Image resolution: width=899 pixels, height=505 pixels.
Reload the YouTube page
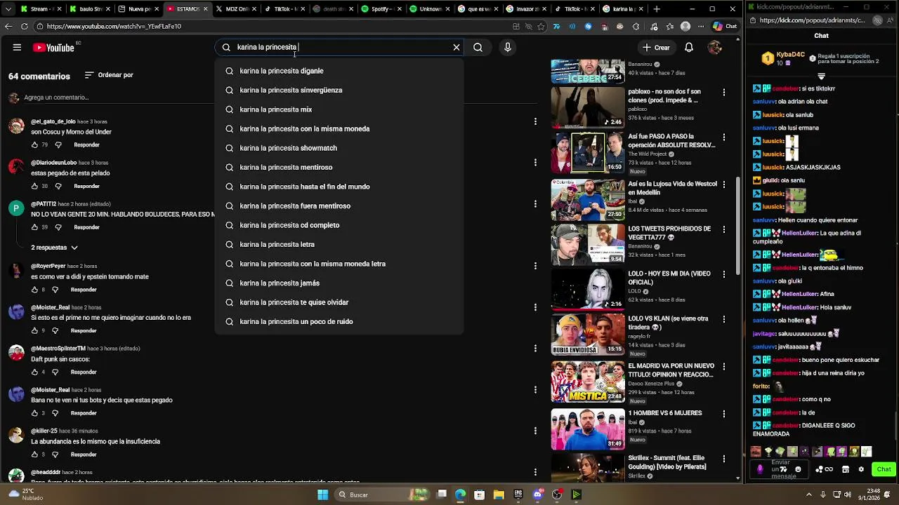tap(24, 27)
